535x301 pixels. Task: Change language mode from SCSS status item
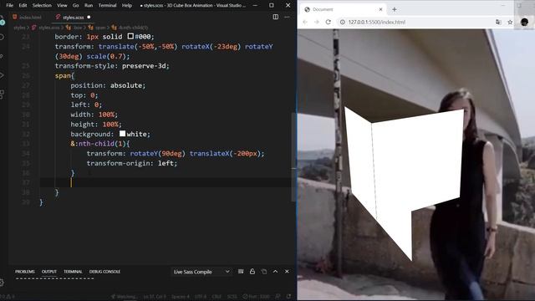pyautogui.click(x=232, y=297)
